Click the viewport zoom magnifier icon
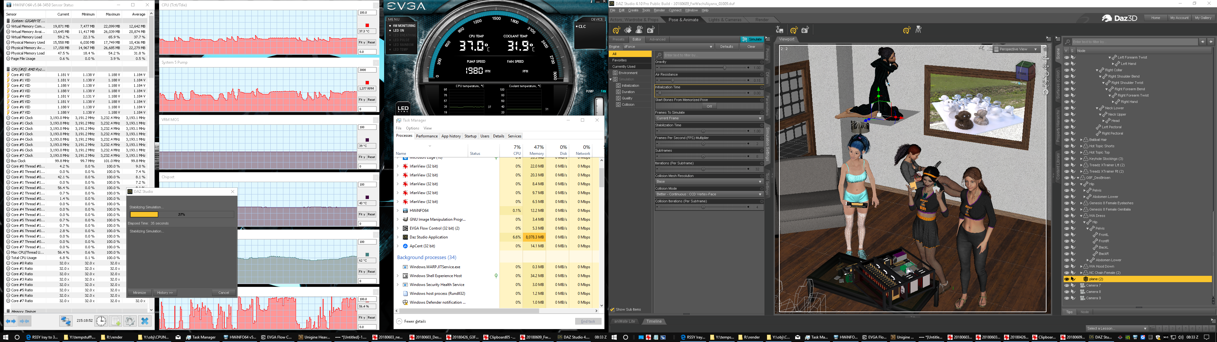1217x342 pixels. (1046, 75)
